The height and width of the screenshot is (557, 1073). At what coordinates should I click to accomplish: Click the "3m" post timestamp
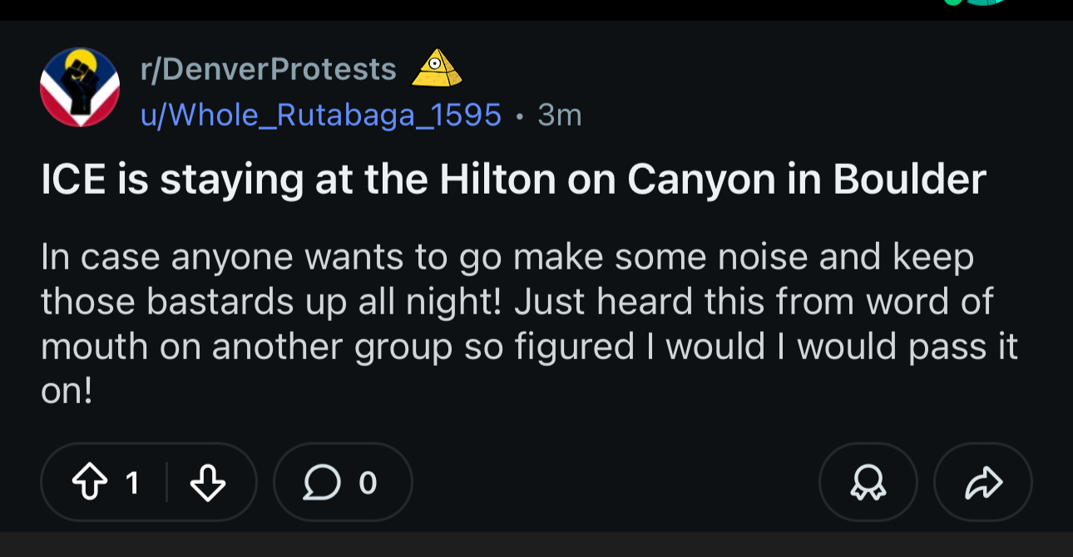pos(560,115)
